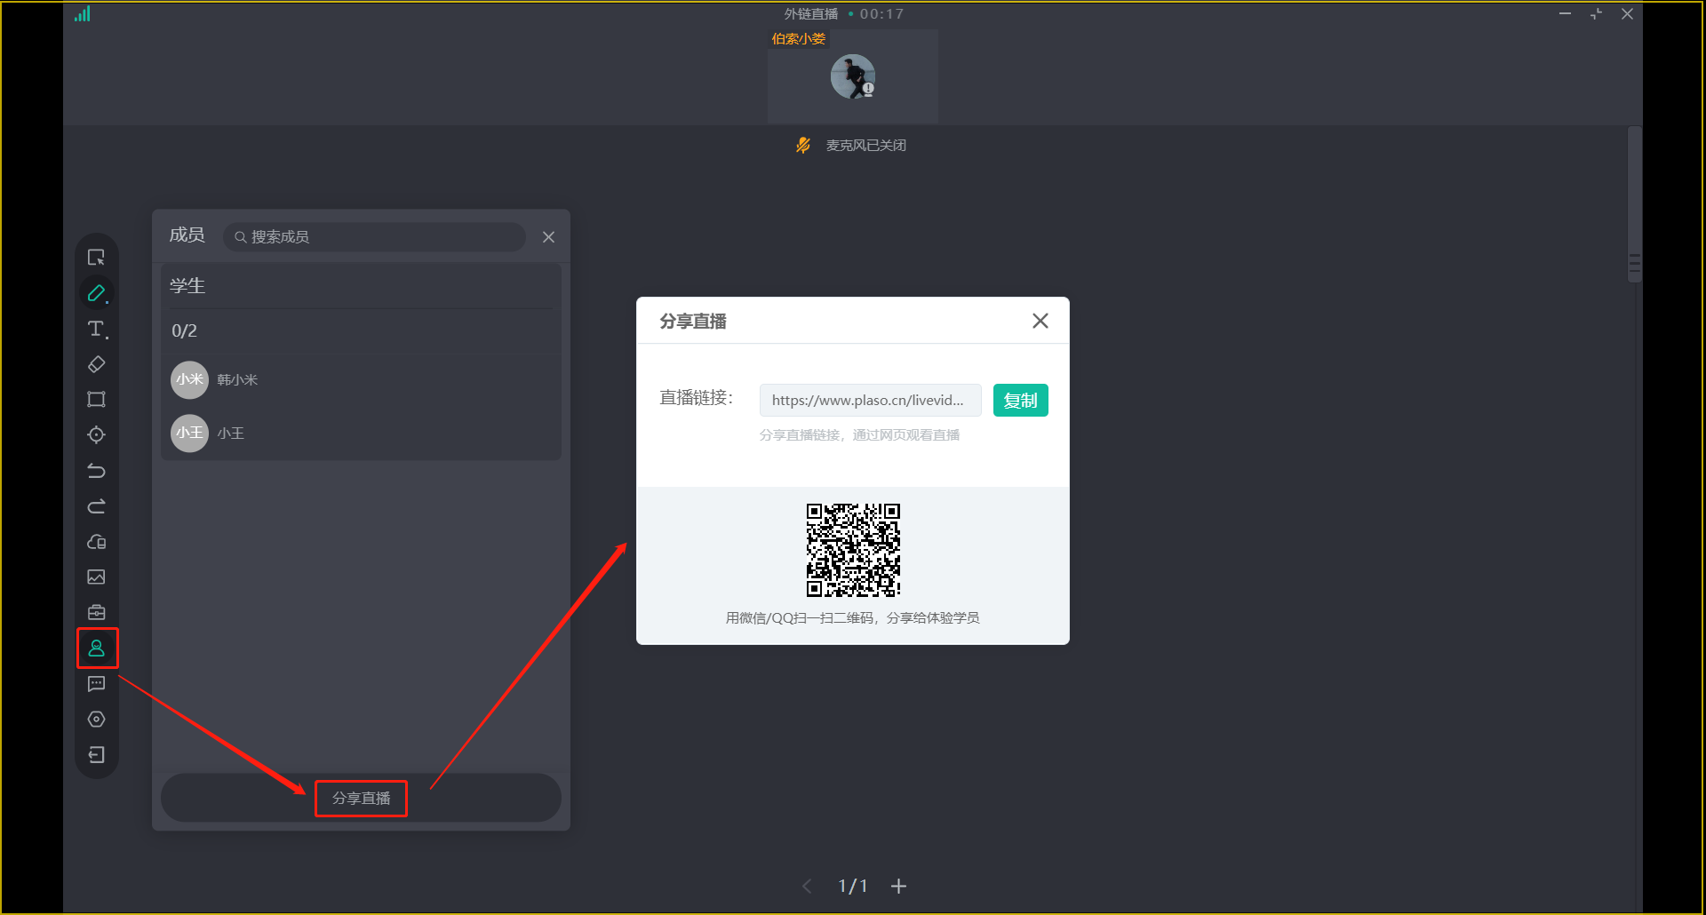Viewport: 1706px width, 915px height.
Task: Click the 麦克风已关闭 status text
Action: pyautogui.click(x=865, y=146)
